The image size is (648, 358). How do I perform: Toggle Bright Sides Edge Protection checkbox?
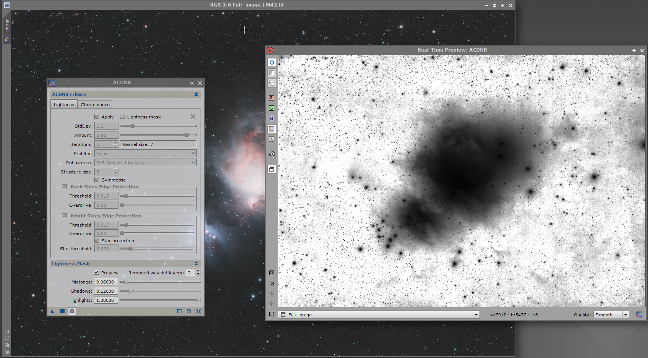pos(65,216)
